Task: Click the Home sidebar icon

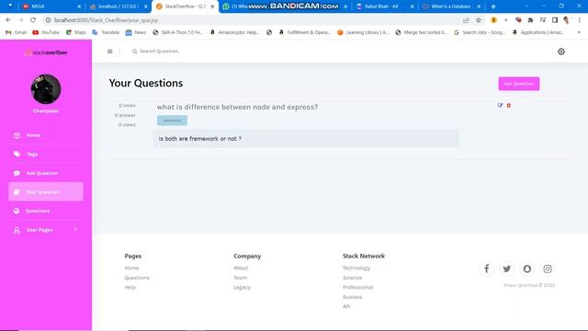Action: (x=17, y=135)
